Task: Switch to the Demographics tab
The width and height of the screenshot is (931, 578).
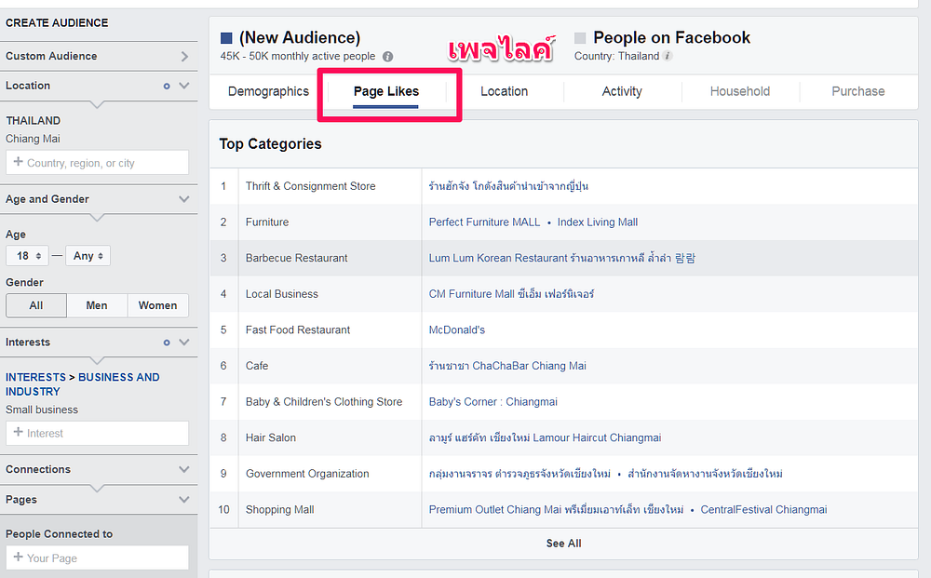Action: [x=268, y=91]
